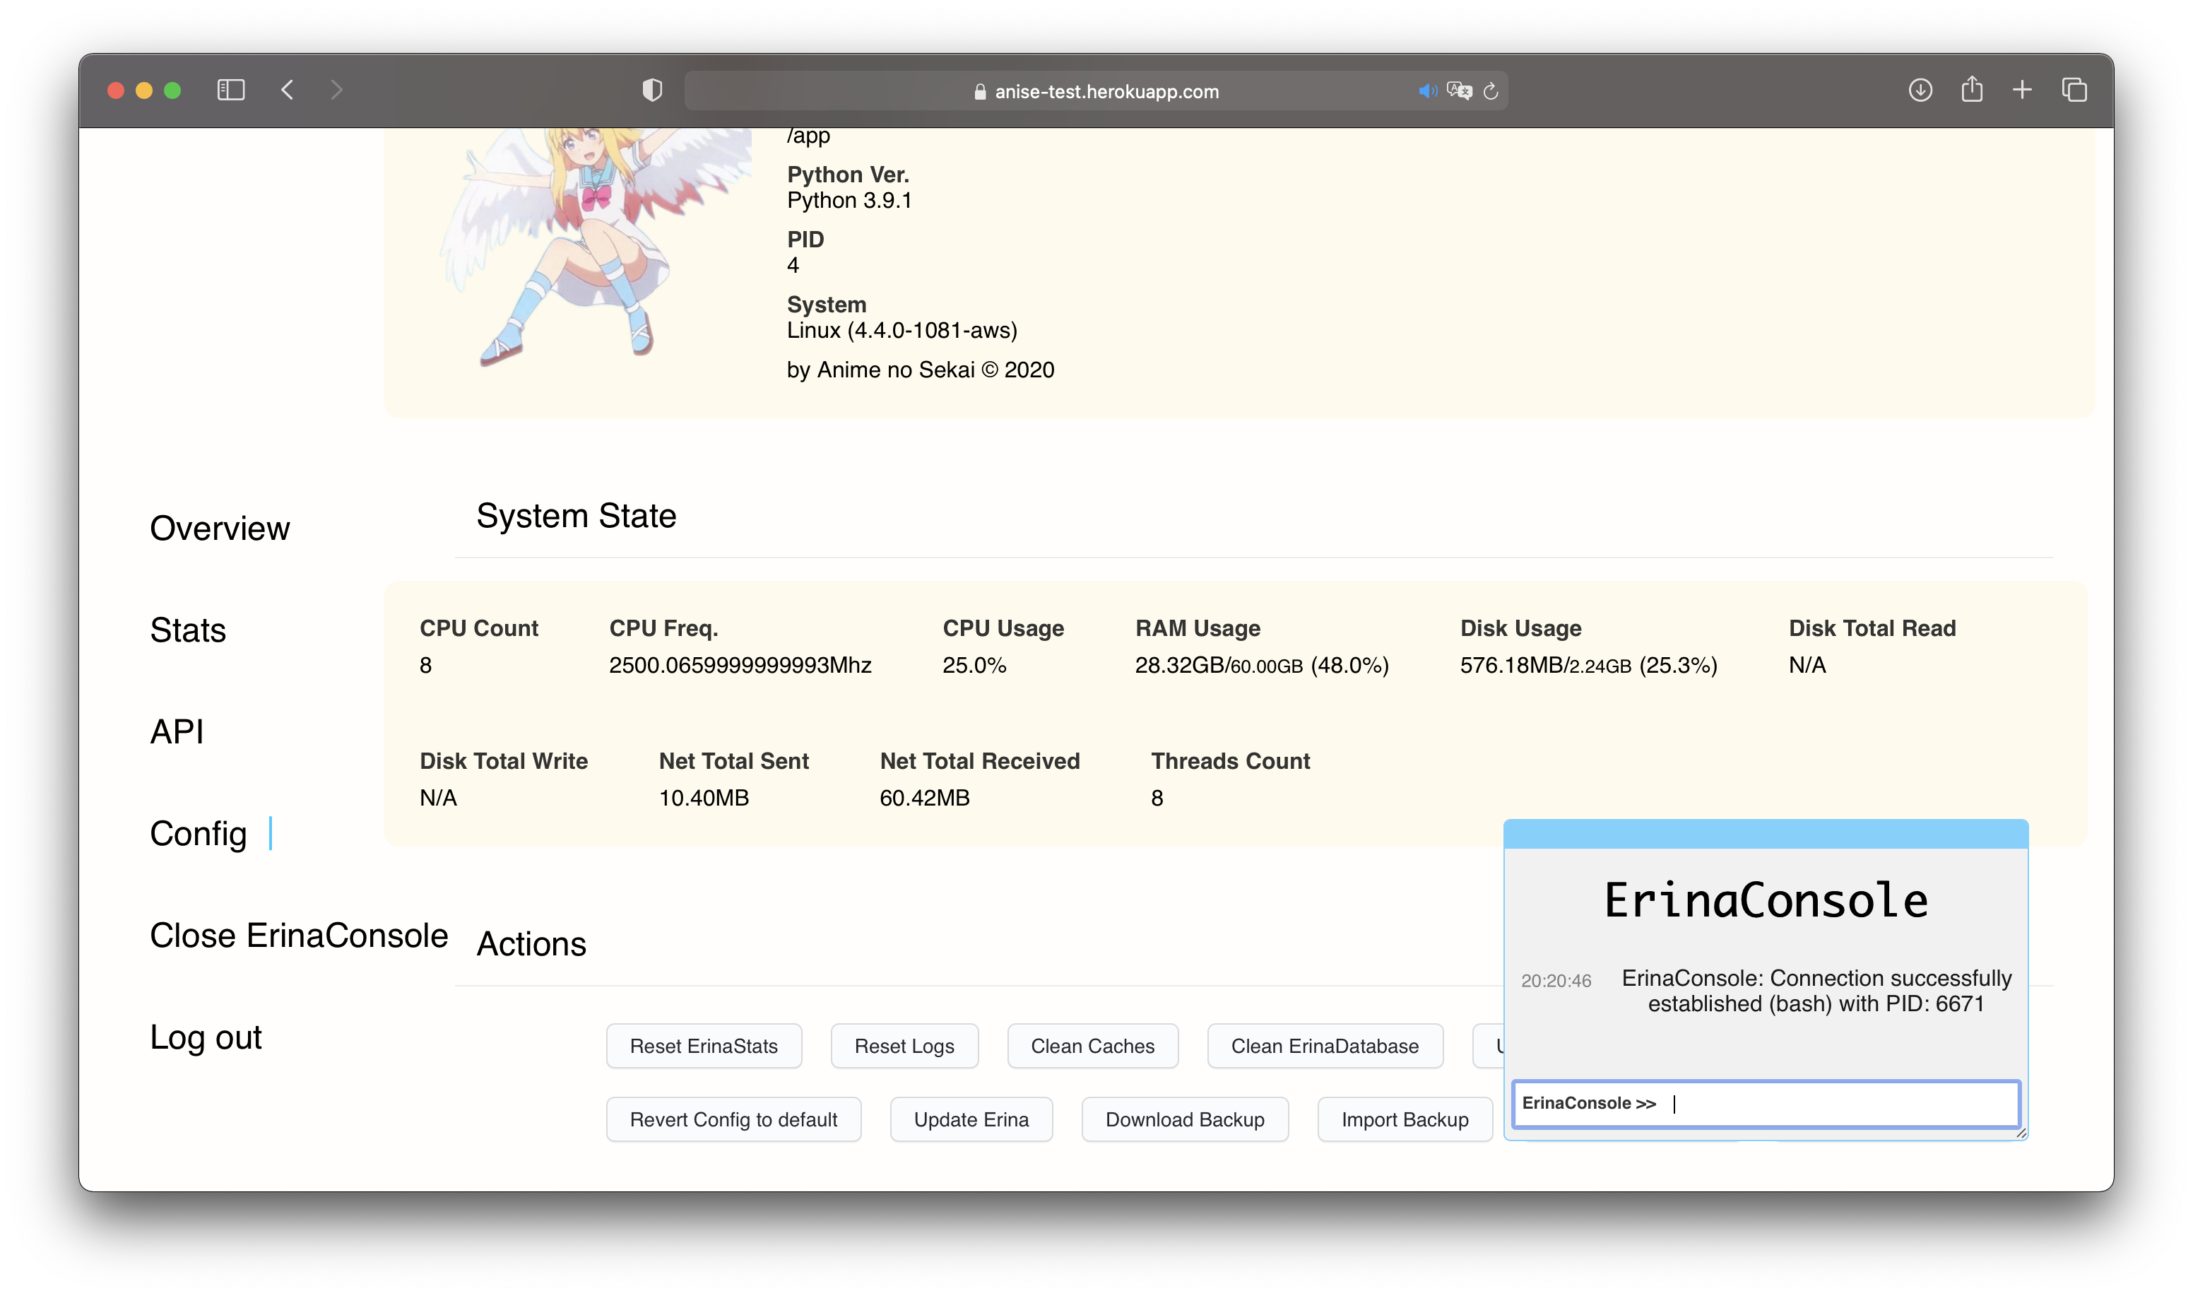Click the Reset Logs button

(904, 1047)
